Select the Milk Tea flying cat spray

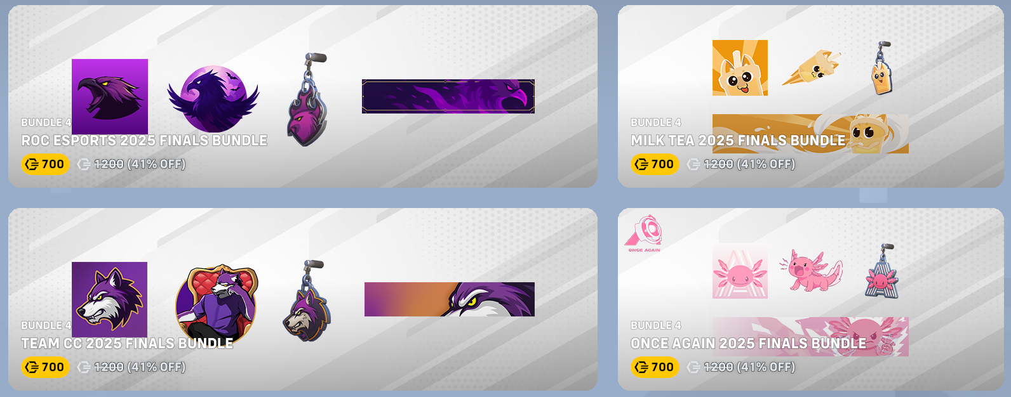[x=812, y=68]
